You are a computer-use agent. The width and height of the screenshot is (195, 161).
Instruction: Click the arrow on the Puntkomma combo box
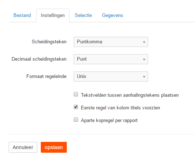coord(144,42)
